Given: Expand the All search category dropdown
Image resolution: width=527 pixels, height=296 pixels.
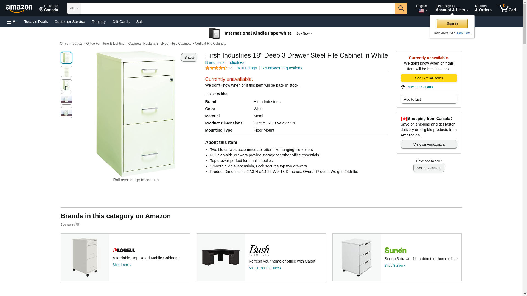Looking at the screenshot, I should click(x=74, y=8).
